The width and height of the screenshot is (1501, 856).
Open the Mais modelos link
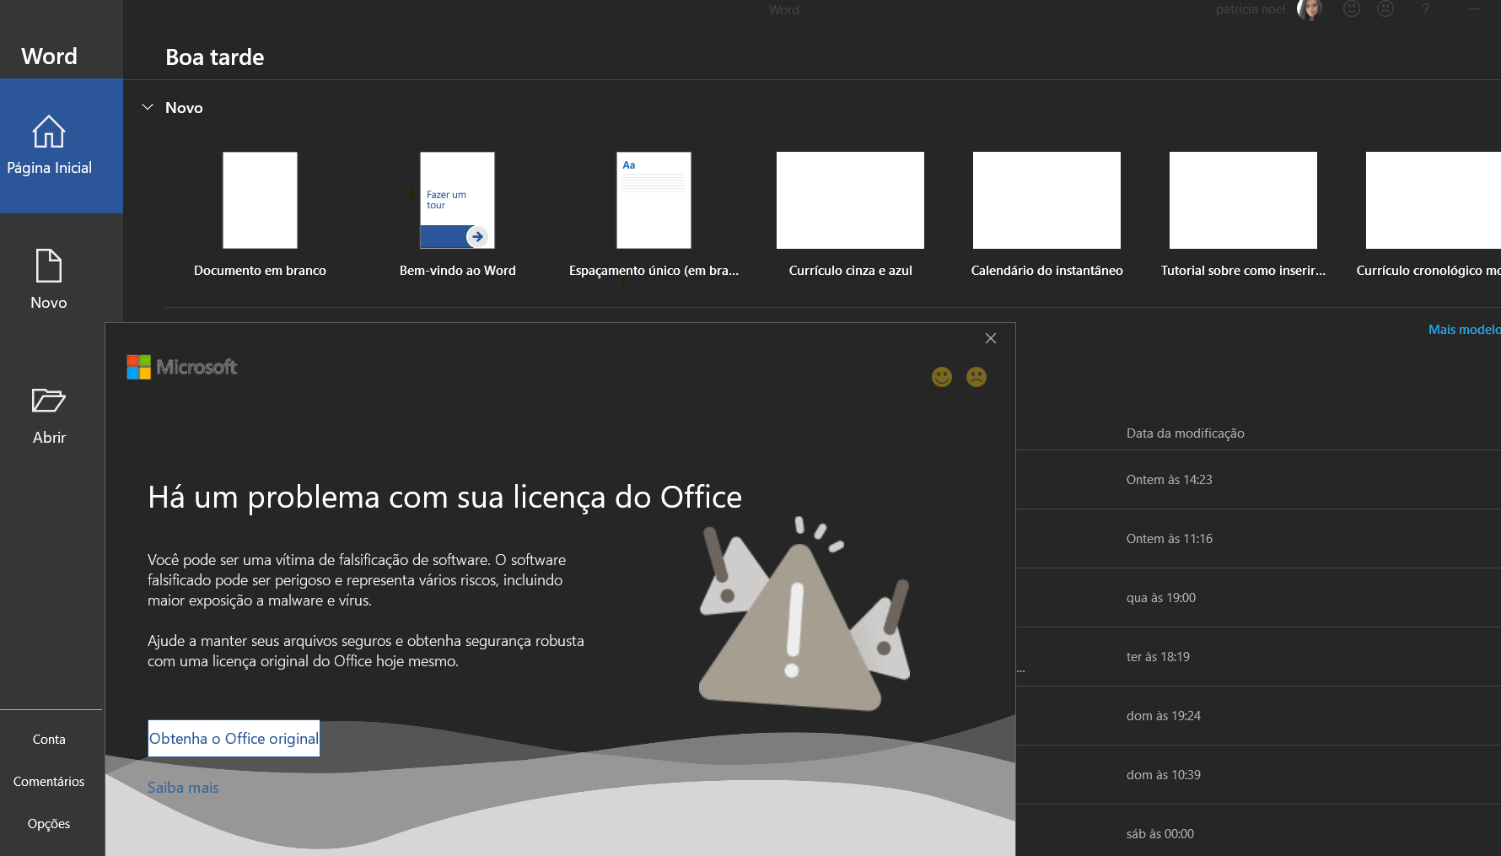pos(1464,330)
